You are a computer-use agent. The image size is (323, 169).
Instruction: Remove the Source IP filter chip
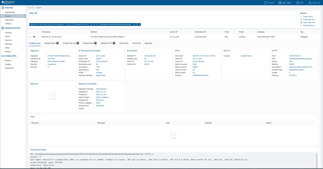pos(97,24)
